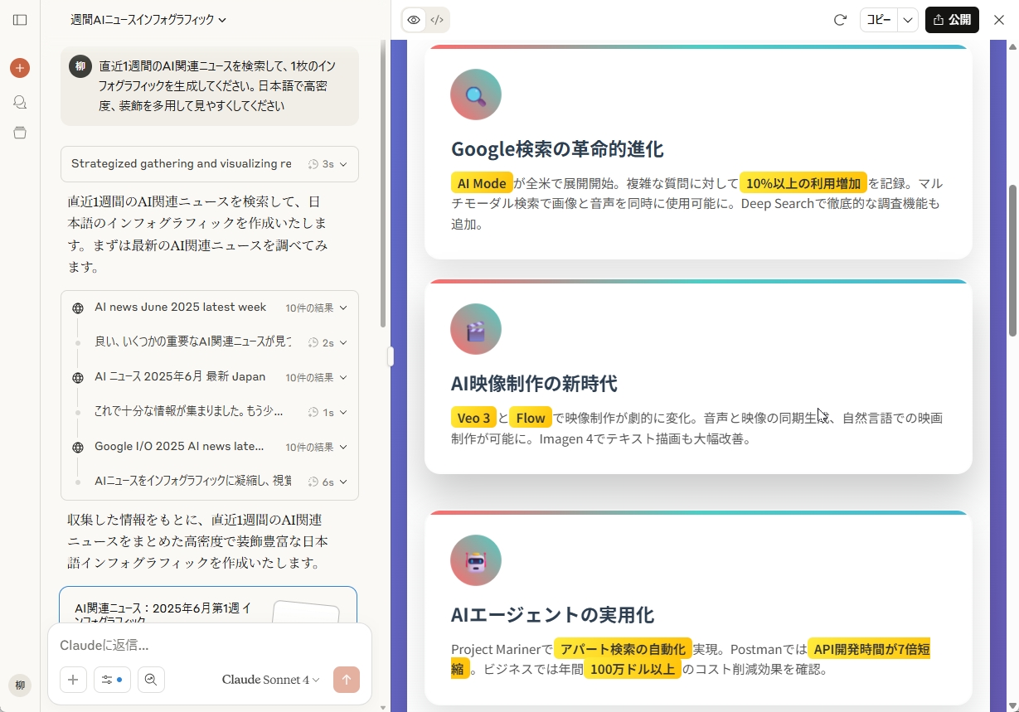Switch to artifact preview eye view
This screenshot has width=1019, height=712.
tap(414, 20)
